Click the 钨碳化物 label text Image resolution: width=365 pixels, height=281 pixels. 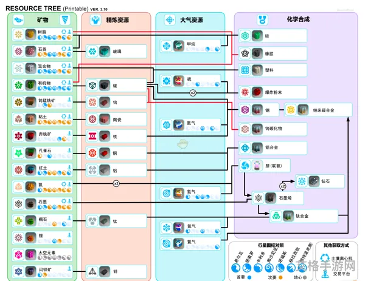click(274, 129)
